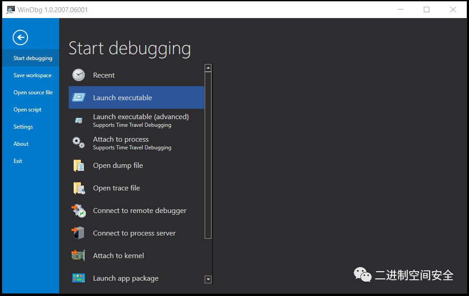469x296 pixels.
Task: Click the Launch executable (advanced) icon
Action: tap(79, 120)
